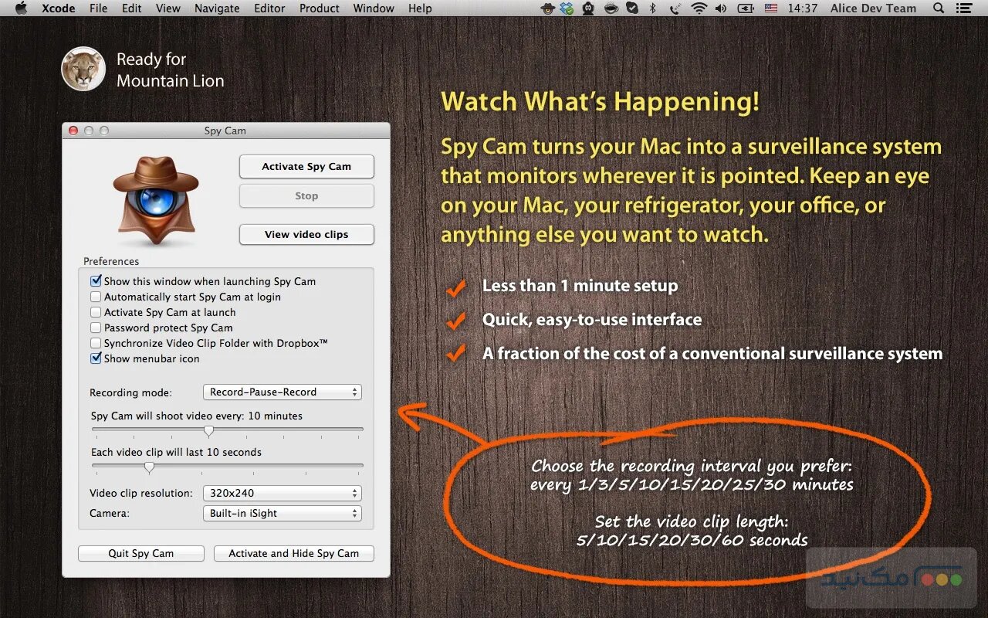Click the 'Camera:' label

coord(110,513)
